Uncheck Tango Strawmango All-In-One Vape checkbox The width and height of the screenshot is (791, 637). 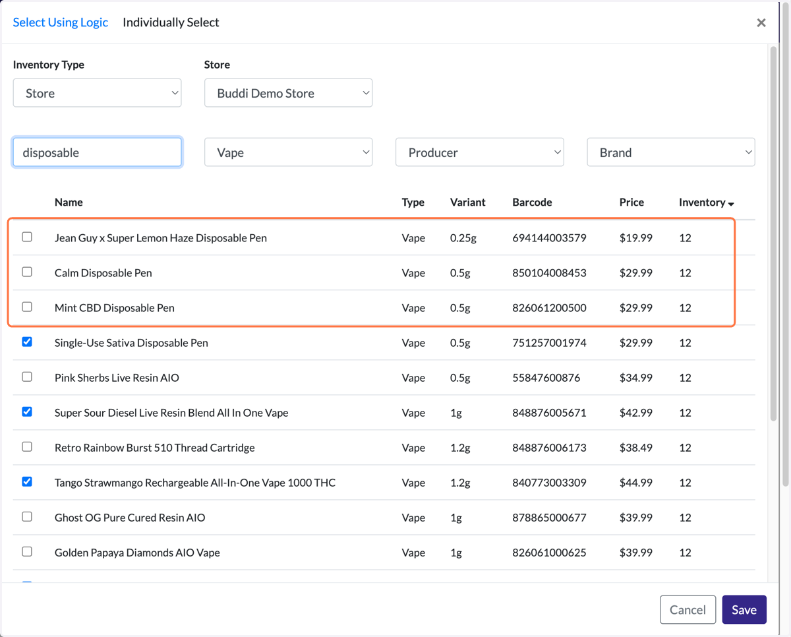[27, 481]
